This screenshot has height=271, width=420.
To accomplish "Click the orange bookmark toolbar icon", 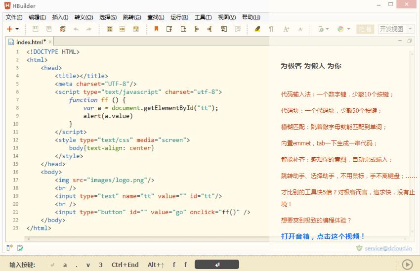I will coord(156,29).
